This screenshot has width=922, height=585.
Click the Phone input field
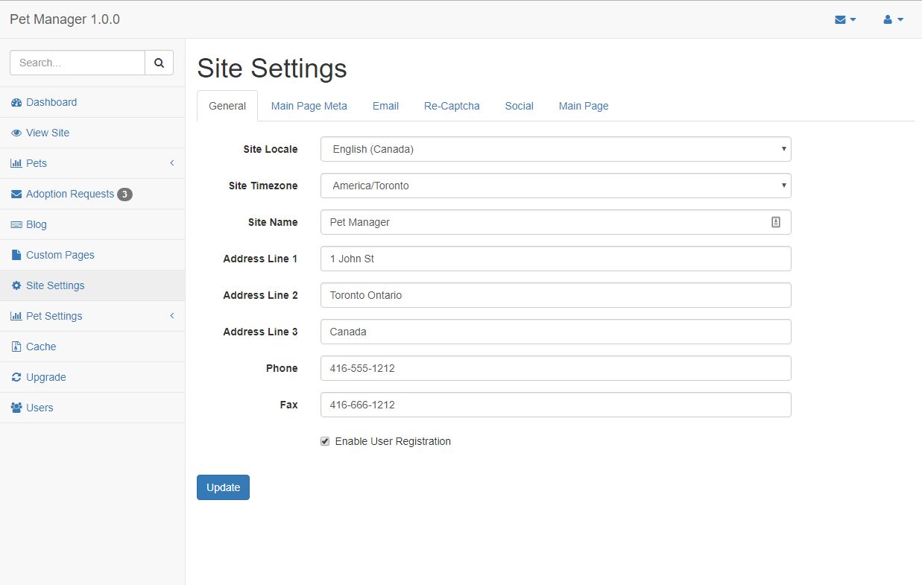pyautogui.click(x=555, y=368)
